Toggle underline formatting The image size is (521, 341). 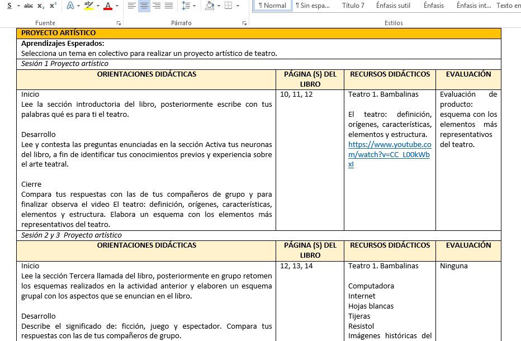tap(10, 6)
